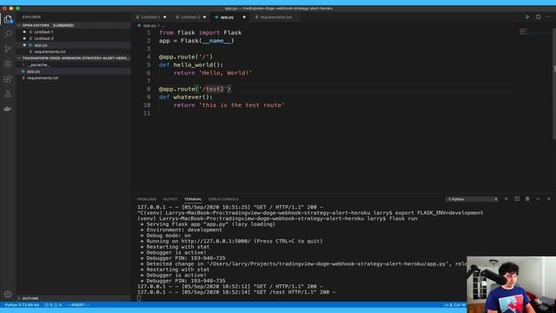
Task: Select app.py in Open Editors list
Action: pos(41,45)
